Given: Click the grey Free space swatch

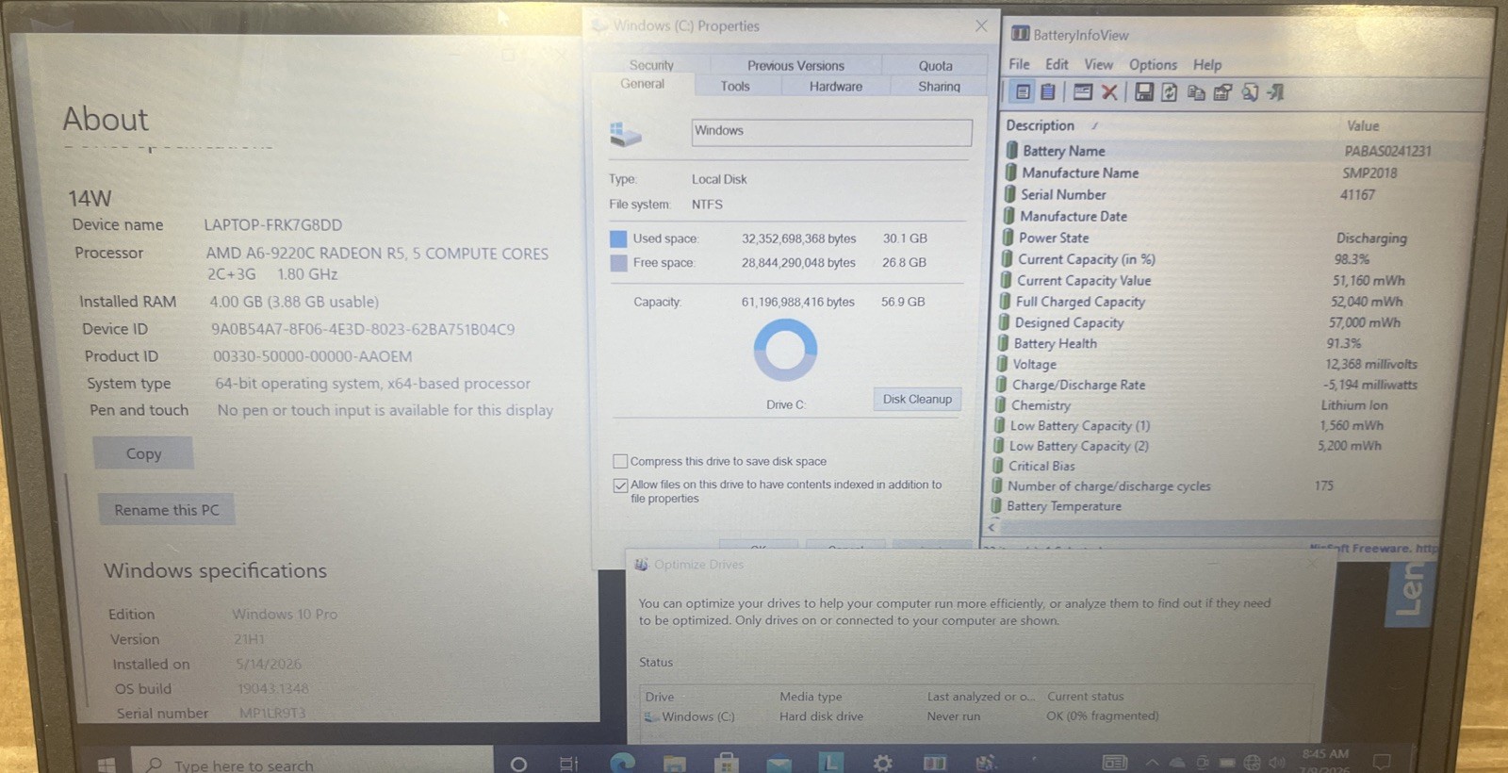Looking at the screenshot, I should pyautogui.click(x=618, y=263).
